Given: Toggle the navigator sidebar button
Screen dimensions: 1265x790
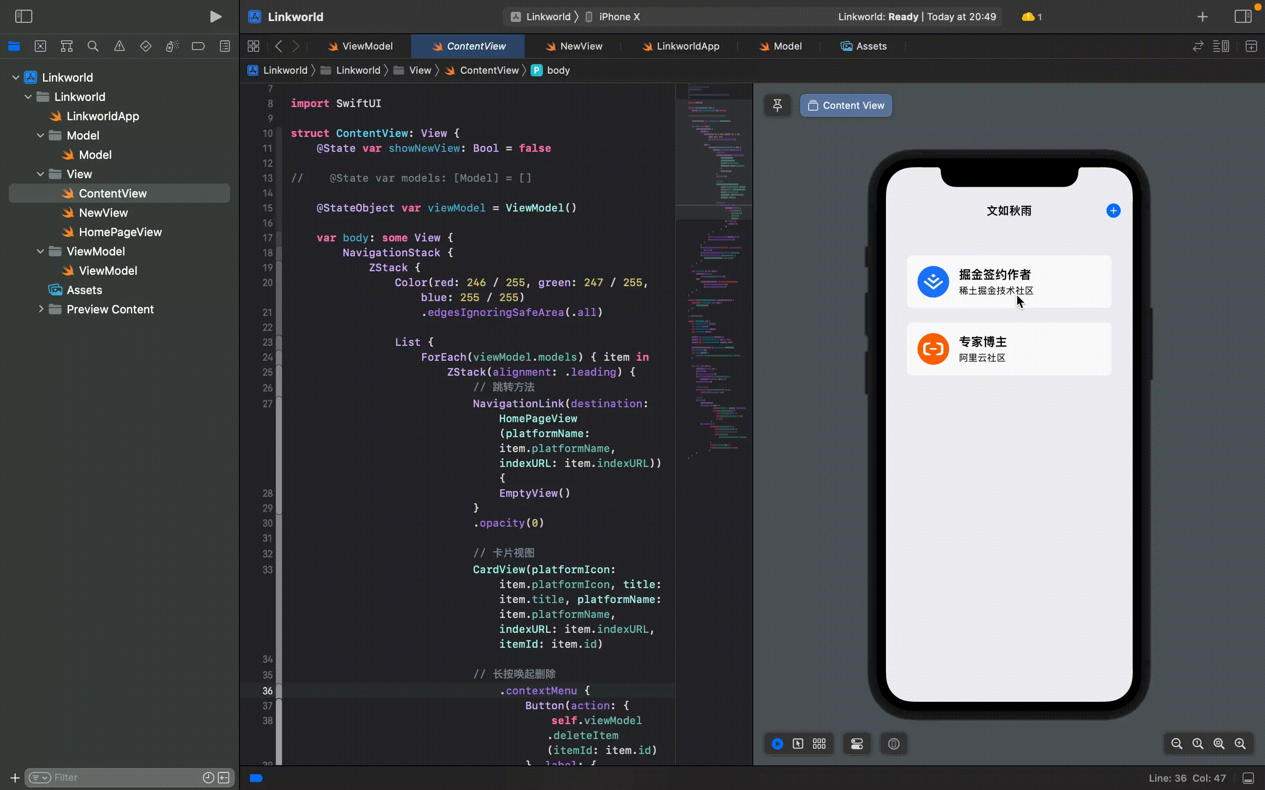Looking at the screenshot, I should tap(24, 17).
